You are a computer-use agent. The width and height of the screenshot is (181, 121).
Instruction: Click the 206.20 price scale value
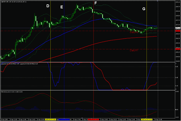click(178, 38)
